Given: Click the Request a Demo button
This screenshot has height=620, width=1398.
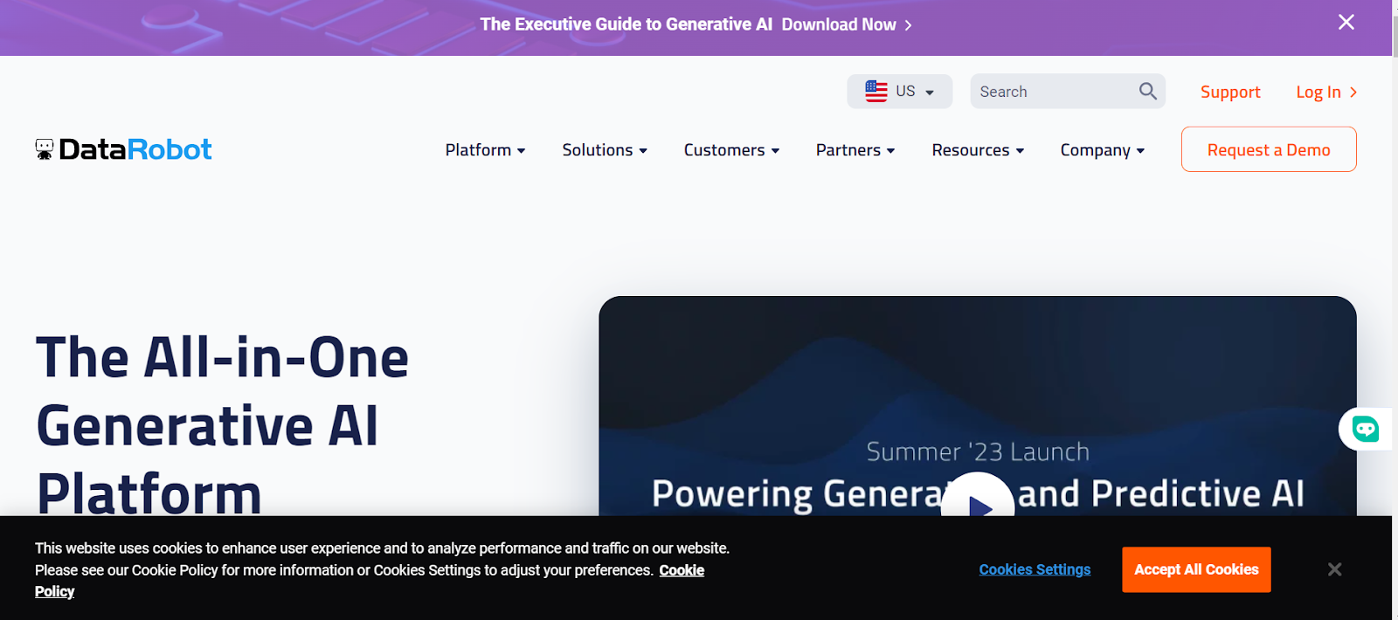Looking at the screenshot, I should [1269, 149].
